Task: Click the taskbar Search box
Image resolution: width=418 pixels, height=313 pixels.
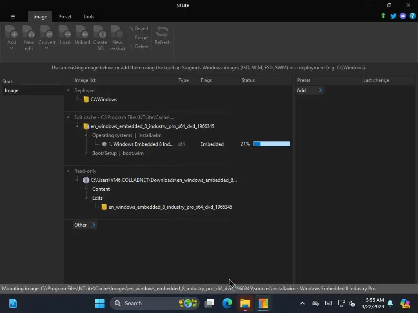Action: (154, 303)
